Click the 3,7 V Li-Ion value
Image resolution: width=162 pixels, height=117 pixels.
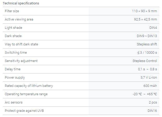149,78
